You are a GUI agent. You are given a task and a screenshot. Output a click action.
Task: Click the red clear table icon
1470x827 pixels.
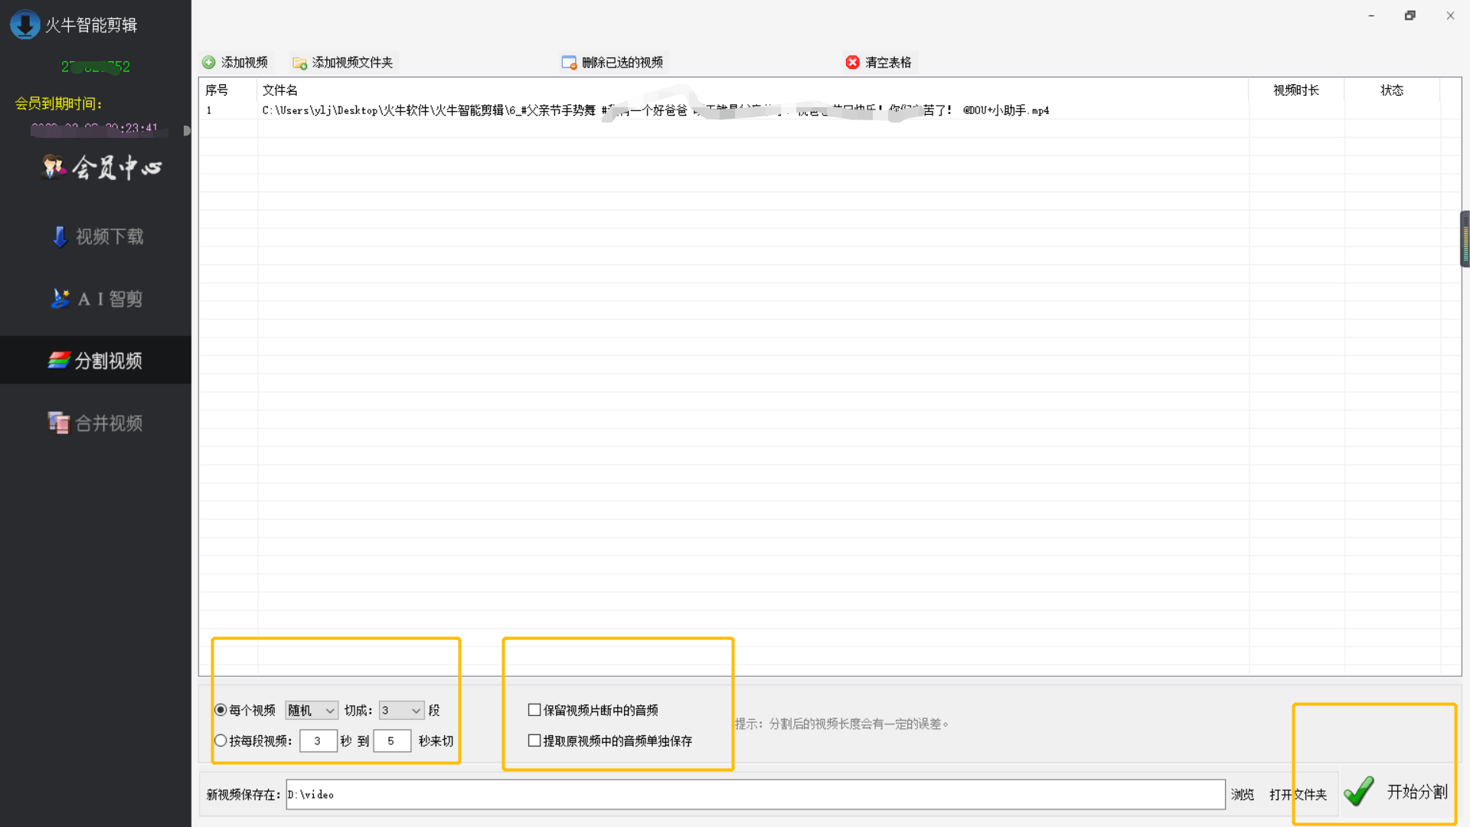pos(852,63)
